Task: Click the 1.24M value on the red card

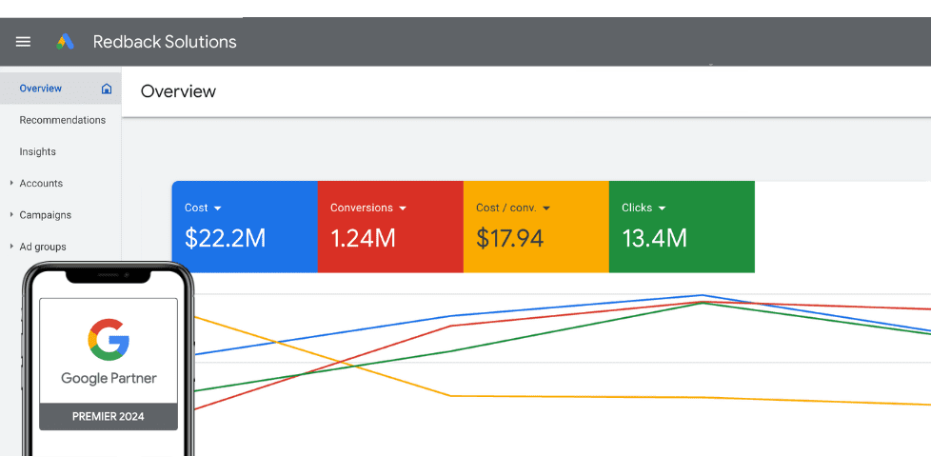Action: pos(363,238)
